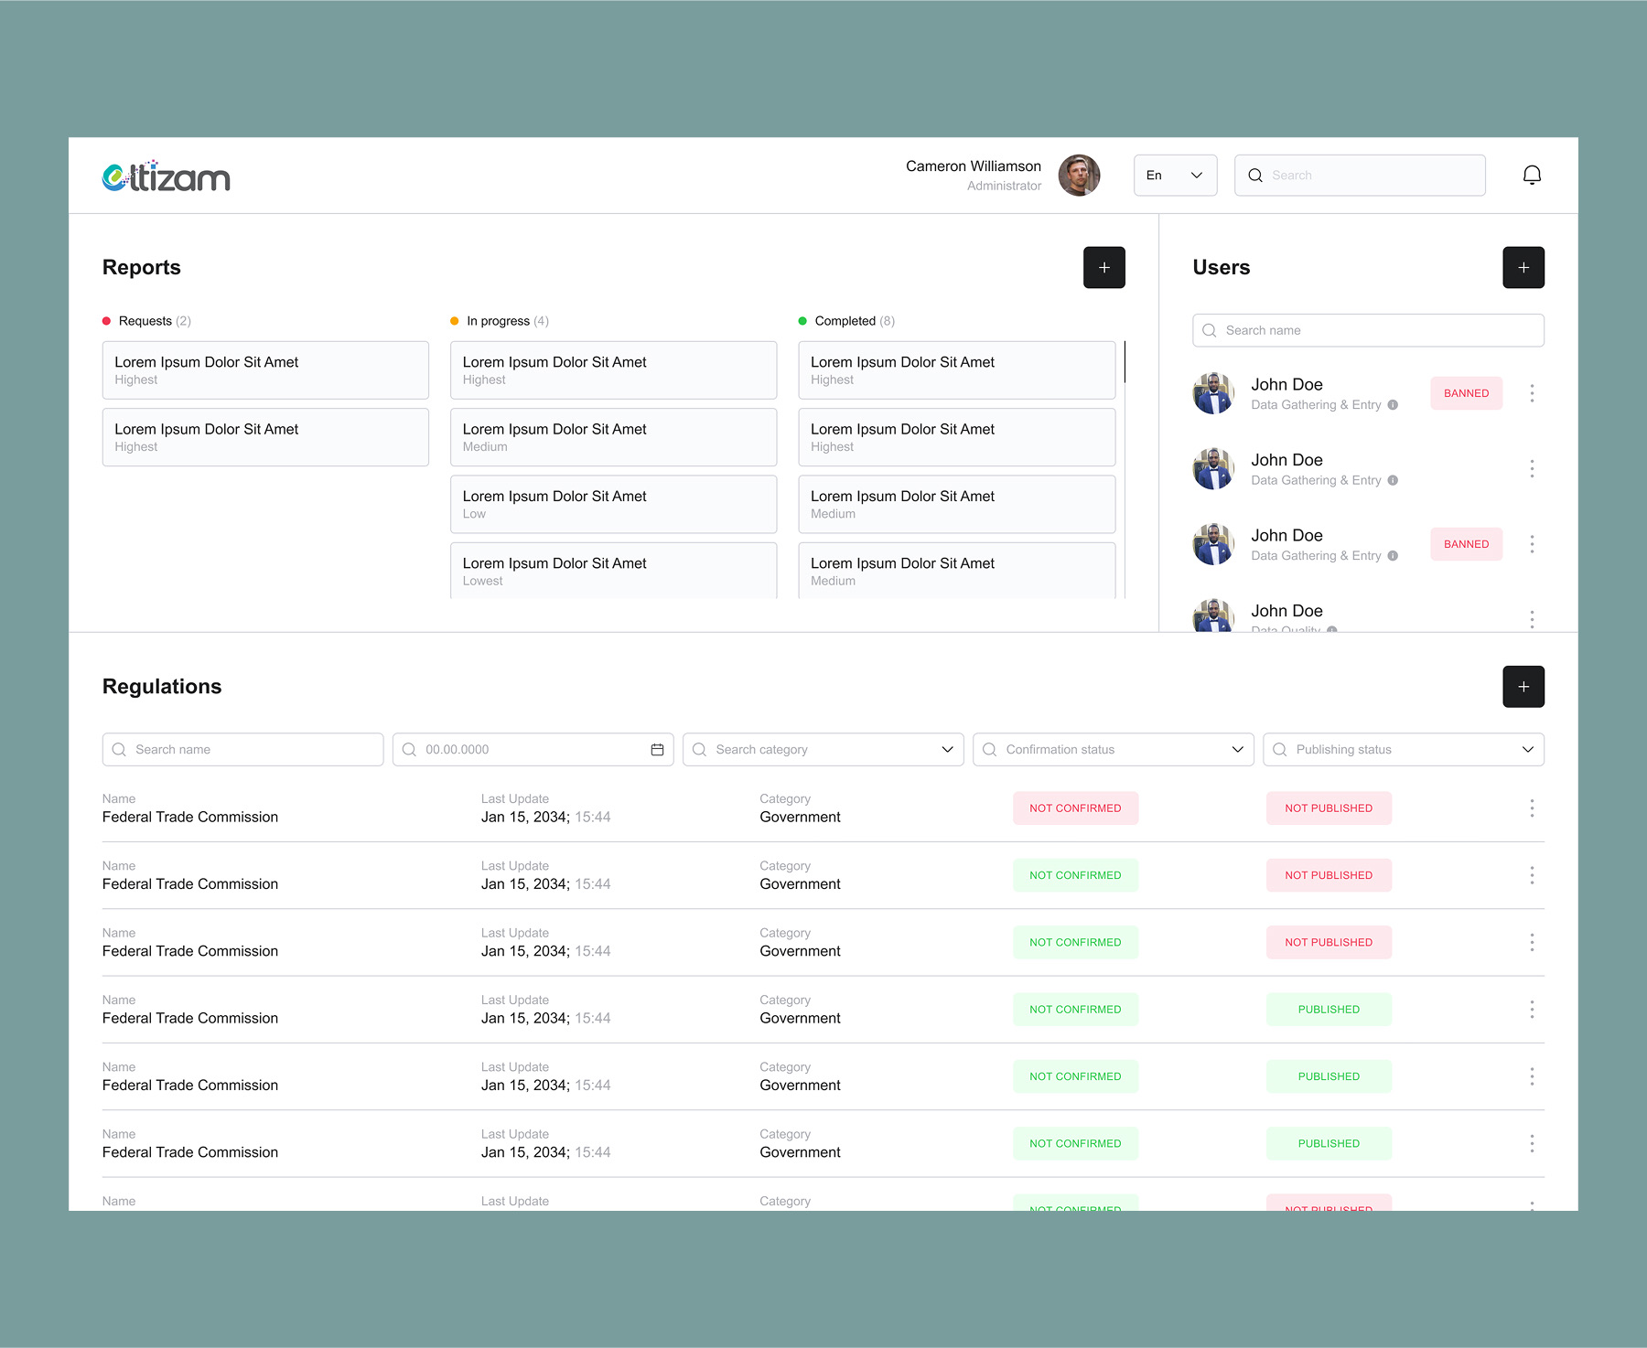Open the options menu for the first Federal Trade Commission row
1647x1348 pixels.
1532,808
